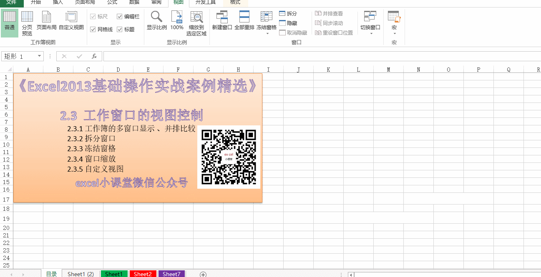Screen dimensions: 541x277
Task: Switch to the Data (数据) ribbon tab
Action: [x=134, y=2]
